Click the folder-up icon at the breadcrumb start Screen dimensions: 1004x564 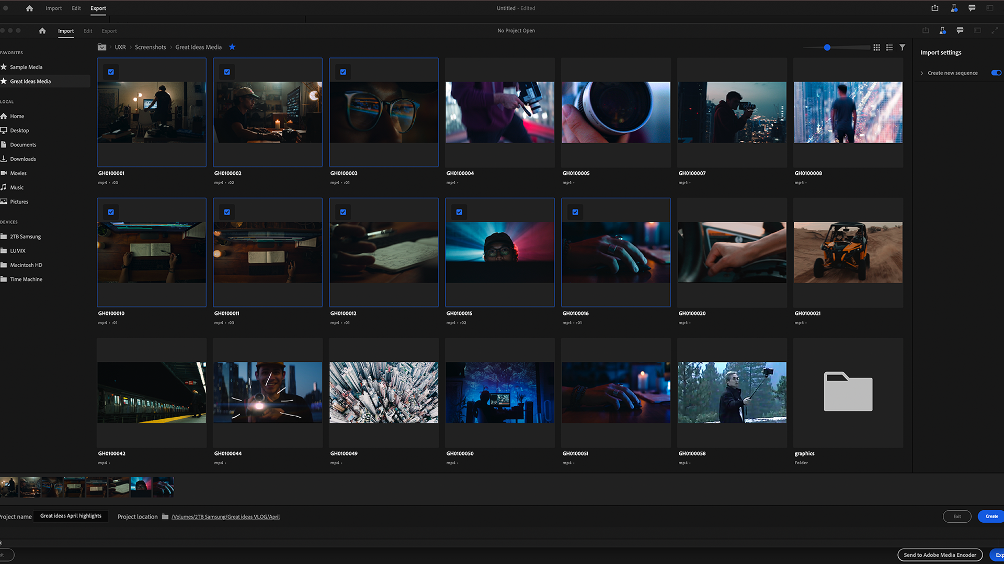point(102,47)
